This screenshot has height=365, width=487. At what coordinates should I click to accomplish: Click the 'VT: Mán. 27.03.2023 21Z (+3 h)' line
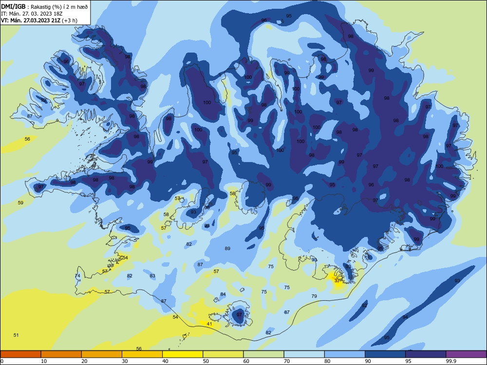[39, 20]
